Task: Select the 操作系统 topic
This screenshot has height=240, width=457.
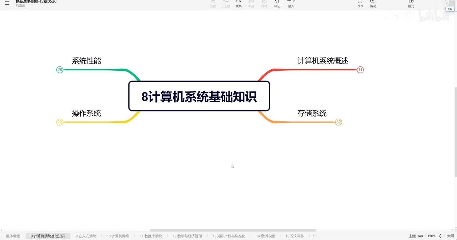Action: click(86, 113)
